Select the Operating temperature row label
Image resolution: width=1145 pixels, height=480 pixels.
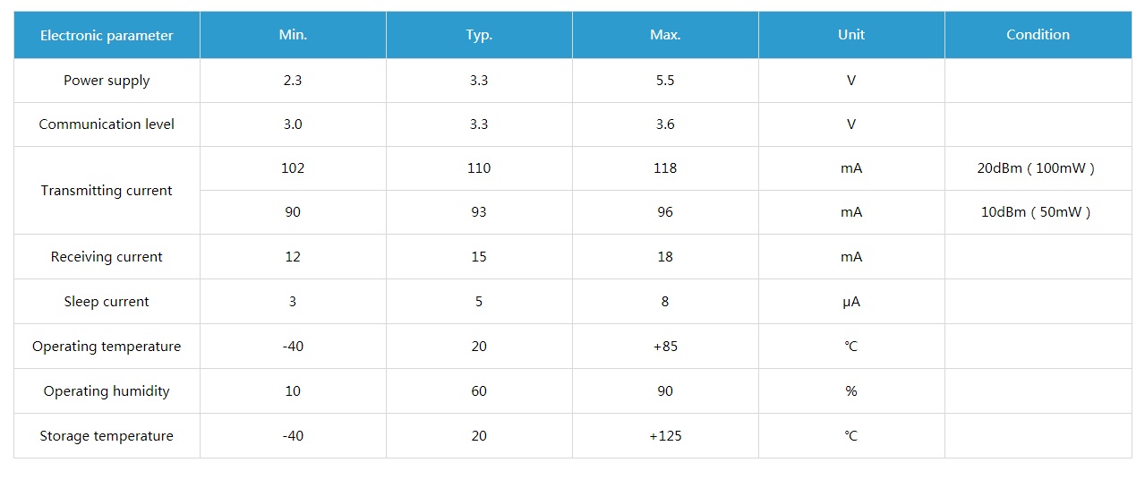click(x=107, y=347)
